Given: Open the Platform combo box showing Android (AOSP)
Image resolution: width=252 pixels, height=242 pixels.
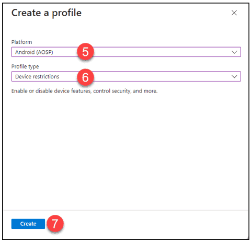Looking at the screenshot, I should pyautogui.click(x=126, y=52).
